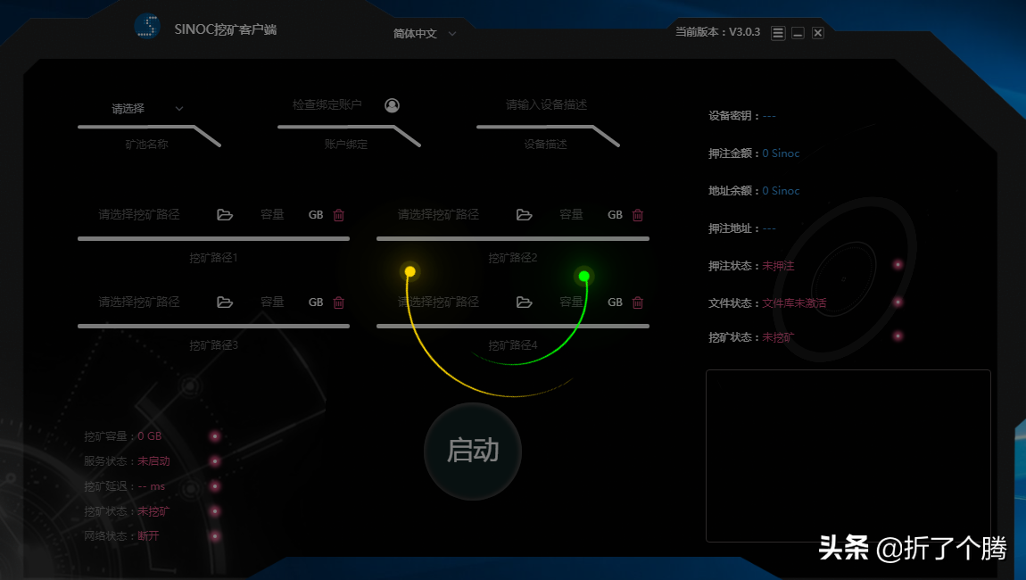Image resolution: width=1026 pixels, height=580 pixels.
Task: Click the 容量 capacity field of path 1
Action: [272, 215]
